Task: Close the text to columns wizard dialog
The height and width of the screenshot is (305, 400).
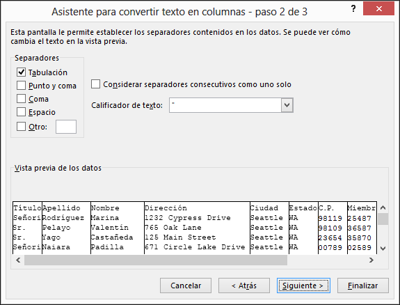Action: [379, 8]
